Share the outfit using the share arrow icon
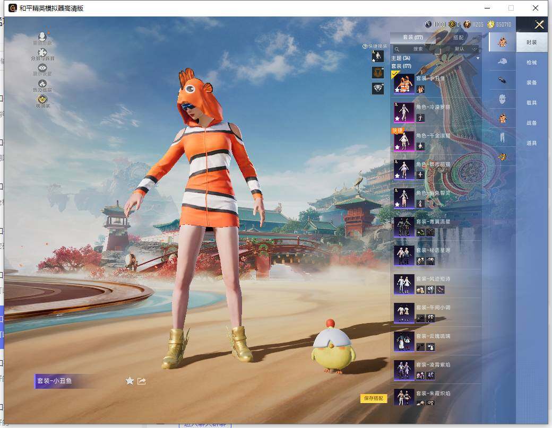 pos(142,381)
